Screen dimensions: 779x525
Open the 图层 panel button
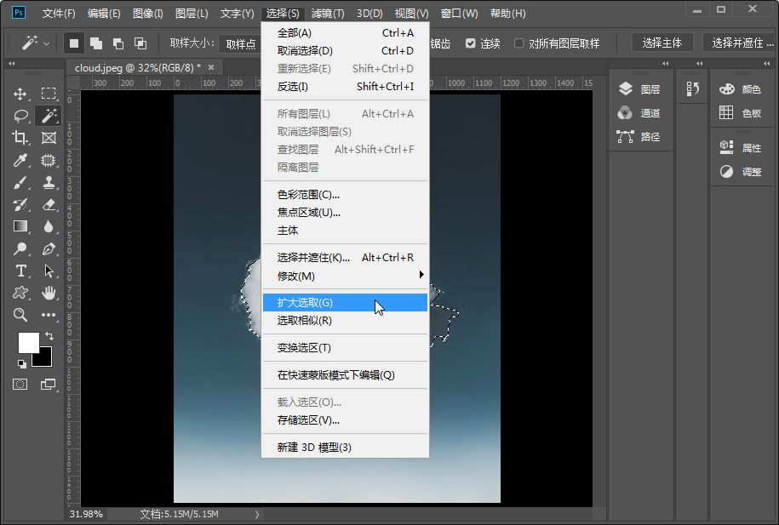640,89
